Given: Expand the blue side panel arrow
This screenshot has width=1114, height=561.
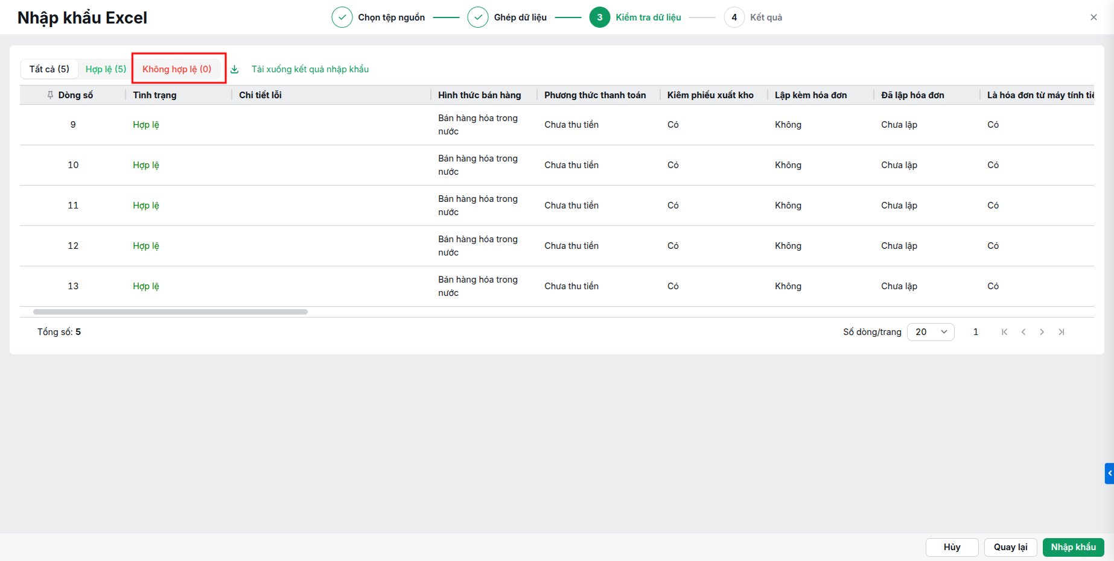Looking at the screenshot, I should pyautogui.click(x=1109, y=474).
